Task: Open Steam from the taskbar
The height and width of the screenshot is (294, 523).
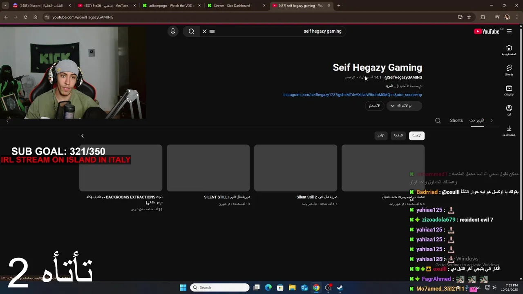Action: (340, 287)
